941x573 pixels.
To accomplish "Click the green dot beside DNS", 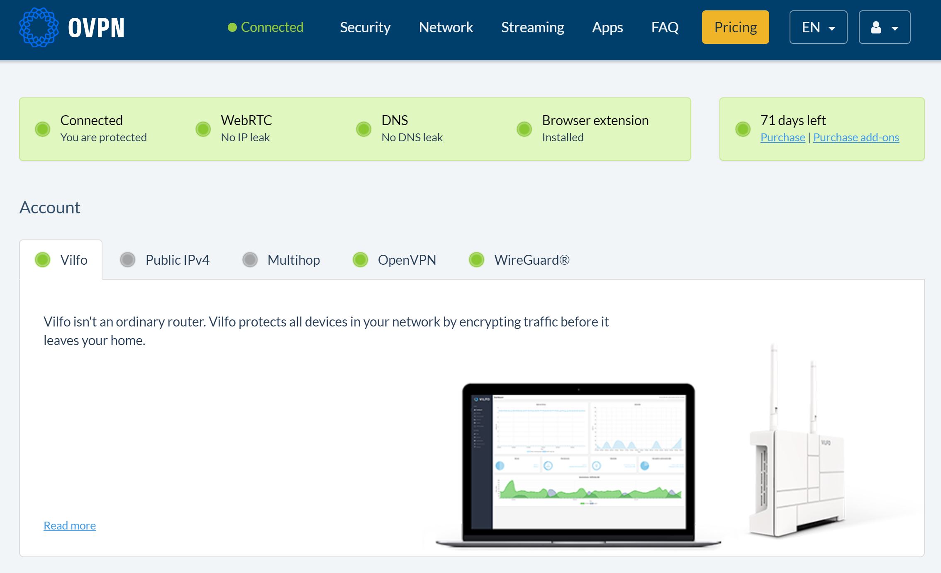I will tap(363, 129).
